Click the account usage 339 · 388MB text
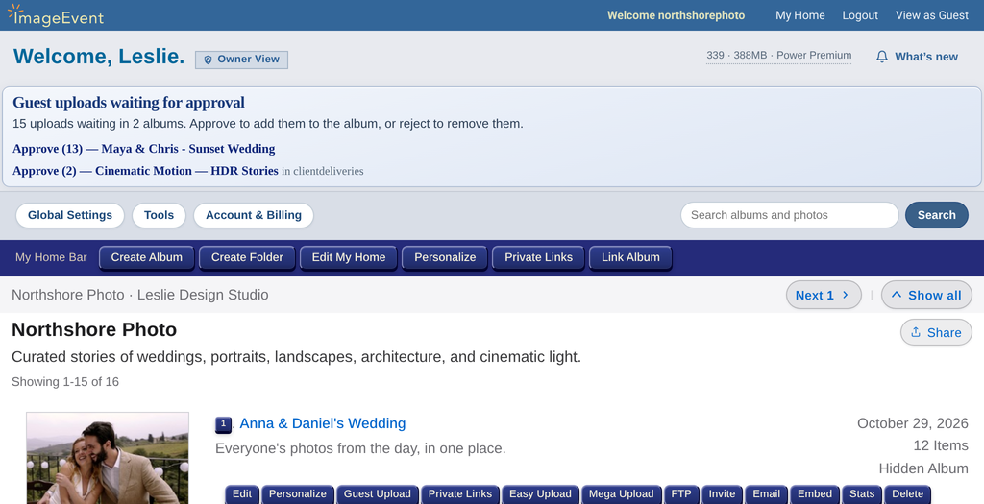 (x=778, y=55)
